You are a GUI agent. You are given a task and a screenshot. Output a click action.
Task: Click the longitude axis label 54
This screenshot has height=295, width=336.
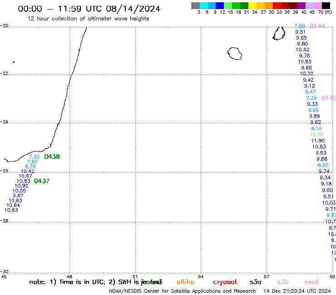click(x=201, y=276)
